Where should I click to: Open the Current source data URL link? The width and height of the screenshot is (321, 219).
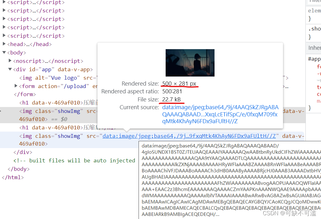pos(220,114)
